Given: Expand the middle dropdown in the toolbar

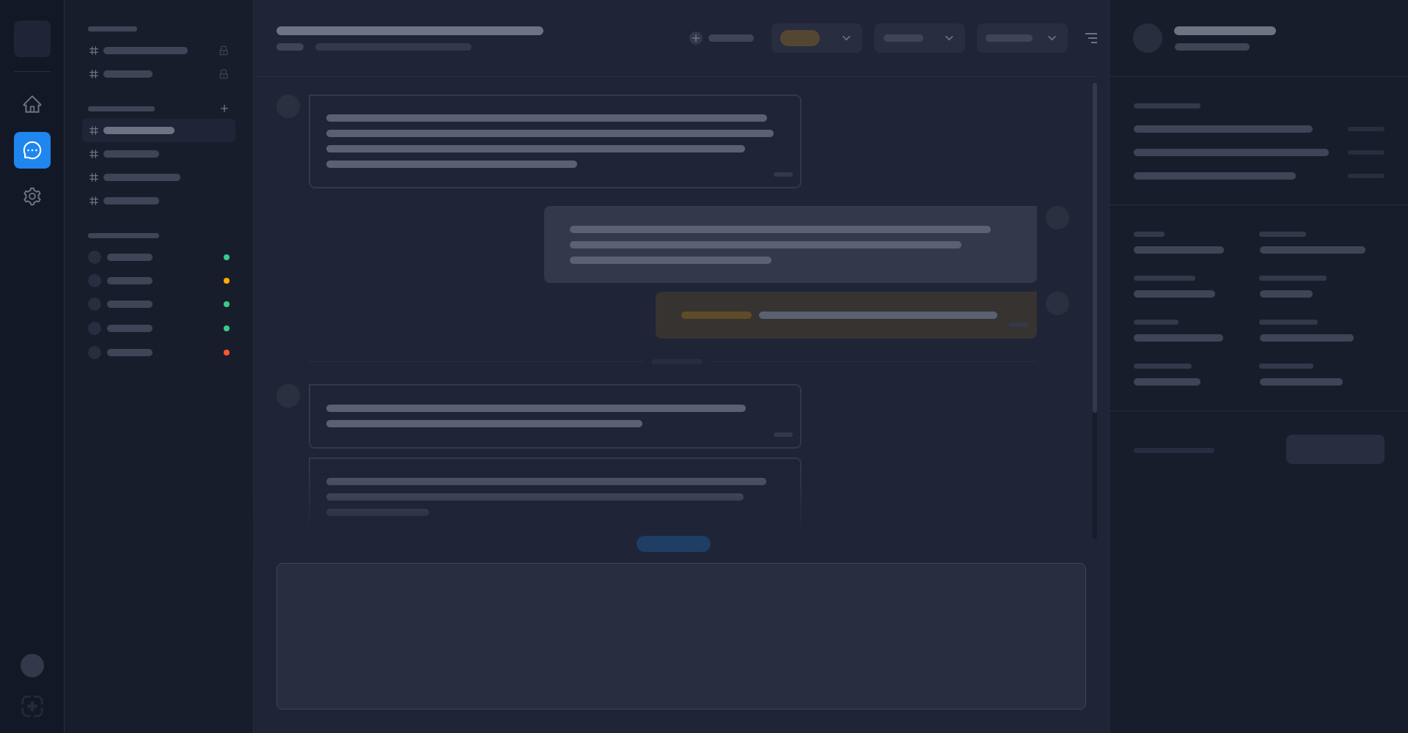Looking at the screenshot, I should pyautogui.click(x=919, y=37).
